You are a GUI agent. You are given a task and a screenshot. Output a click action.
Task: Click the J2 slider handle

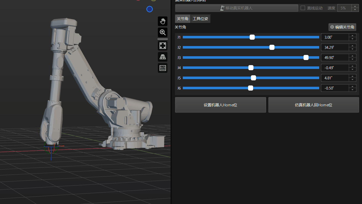tap(272, 47)
